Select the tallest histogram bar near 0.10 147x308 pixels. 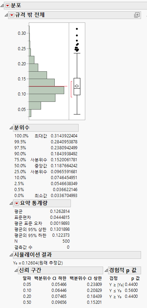click(x=47, y=90)
